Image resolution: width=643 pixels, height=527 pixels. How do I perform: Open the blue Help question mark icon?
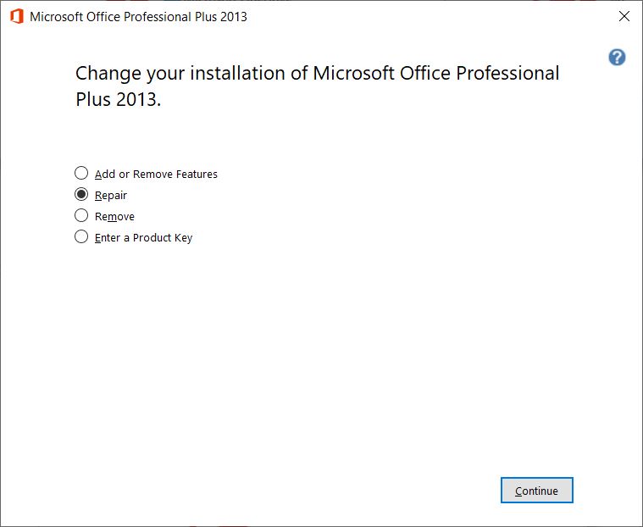click(617, 58)
